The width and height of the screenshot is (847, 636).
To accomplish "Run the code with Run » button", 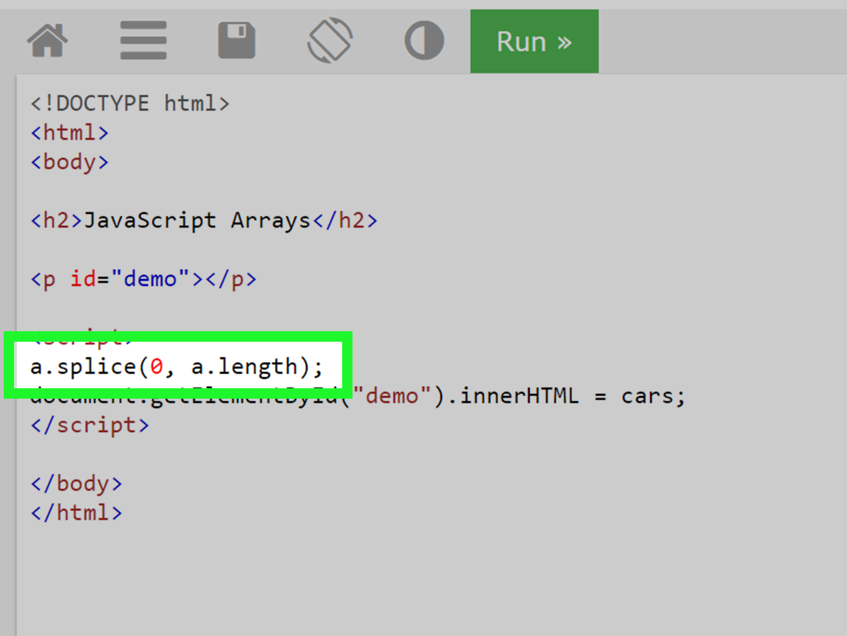I will pyautogui.click(x=535, y=41).
